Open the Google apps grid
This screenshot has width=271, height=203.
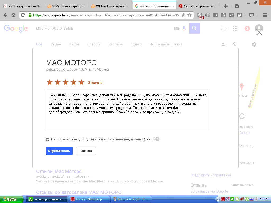tap(235, 29)
